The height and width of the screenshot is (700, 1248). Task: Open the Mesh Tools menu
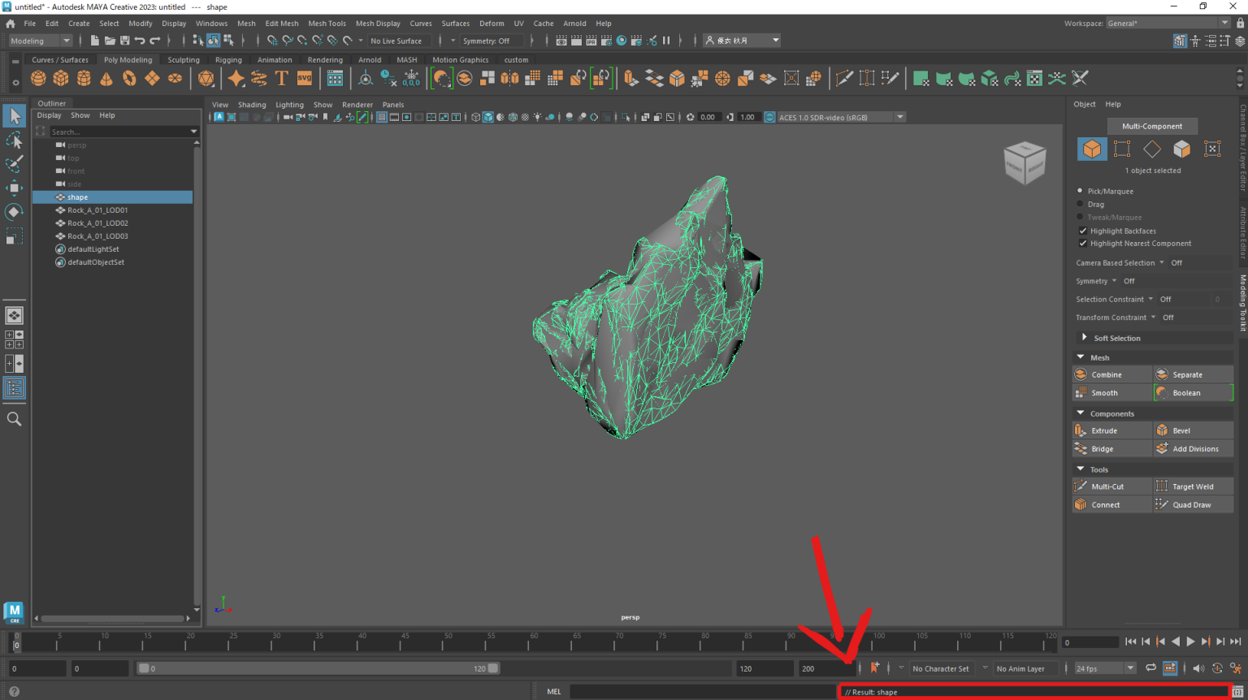(327, 23)
